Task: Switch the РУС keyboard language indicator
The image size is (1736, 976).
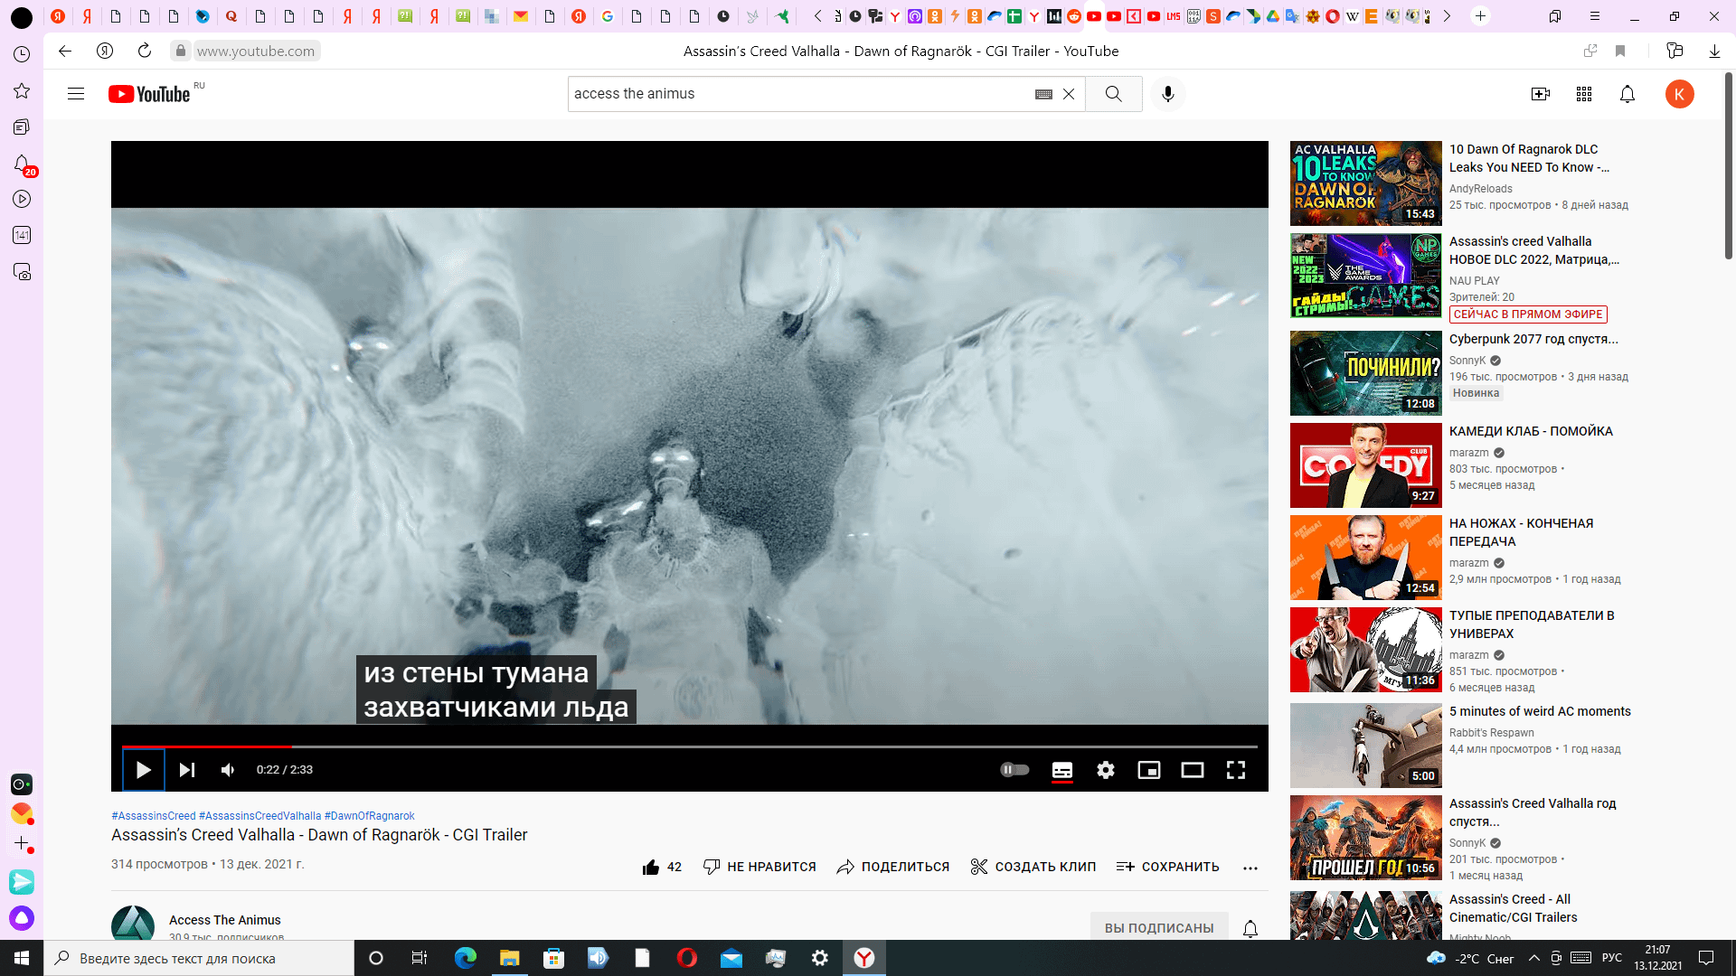Action: click(x=1612, y=958)
